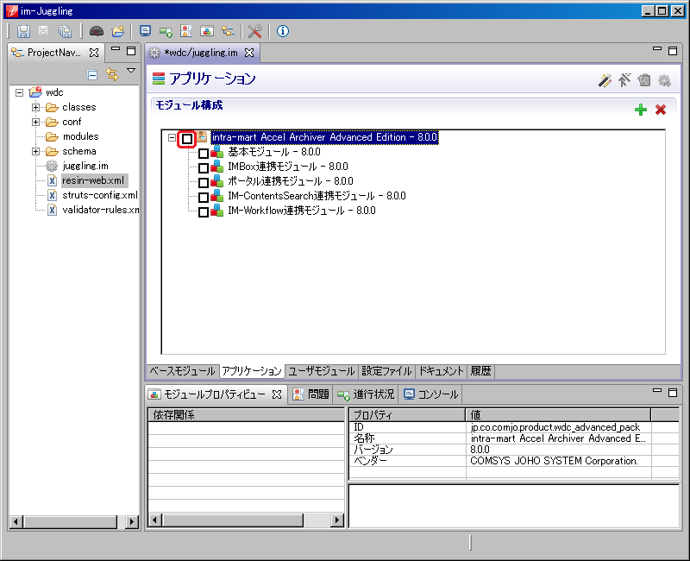The height and width of the screenshot is (561, 690).
Task: Check the Accel Archiver Advanced Edition checkbox
Action: (187, 139)
